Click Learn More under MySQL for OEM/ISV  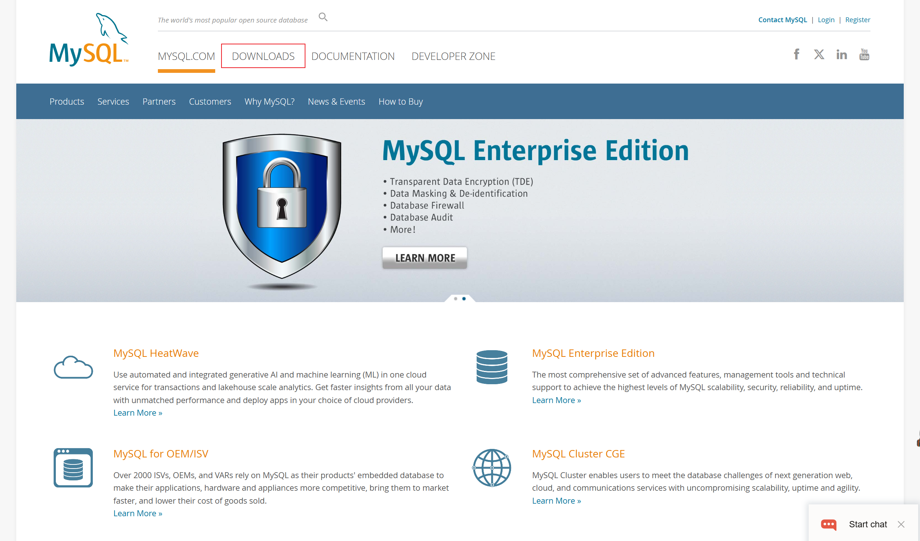coord(138,513)
